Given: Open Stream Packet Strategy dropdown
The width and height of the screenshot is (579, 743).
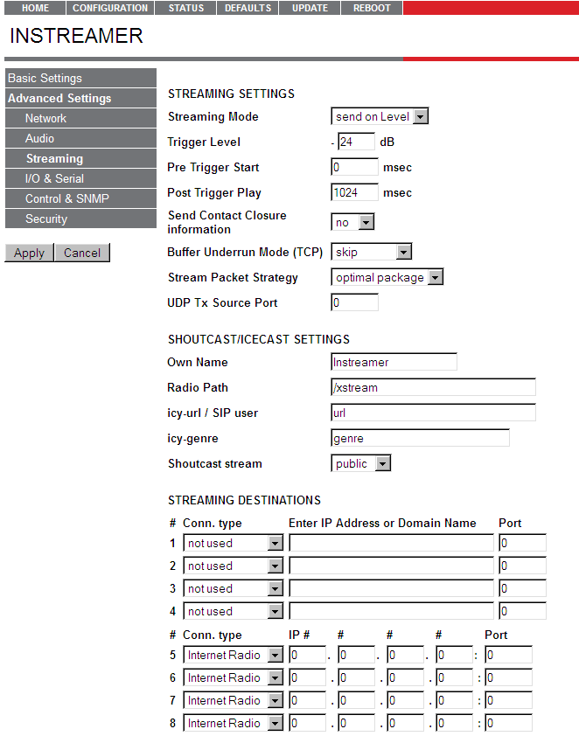Looking at the screenshot, I should click(x=387, y=278).
